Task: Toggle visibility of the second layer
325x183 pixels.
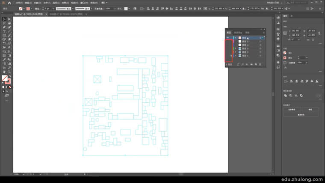Action: click(x=228, y=42)
